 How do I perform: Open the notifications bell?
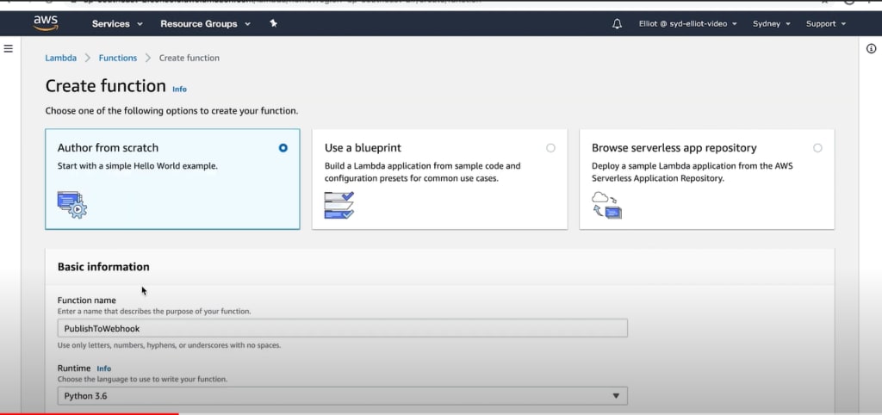pos(617,23)
